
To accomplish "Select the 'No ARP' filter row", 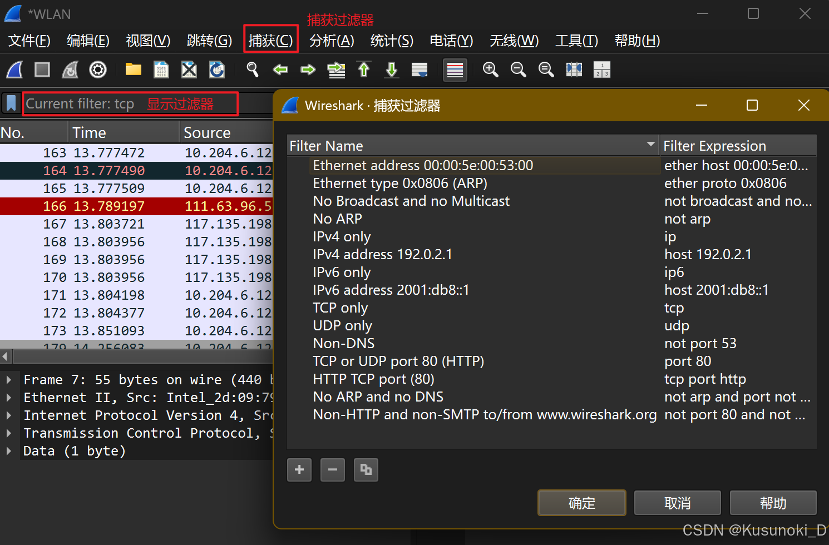I will click(551, 219).
